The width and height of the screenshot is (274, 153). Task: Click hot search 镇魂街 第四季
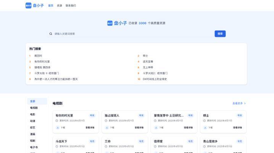pyautogui.click(x=42, y=67)
